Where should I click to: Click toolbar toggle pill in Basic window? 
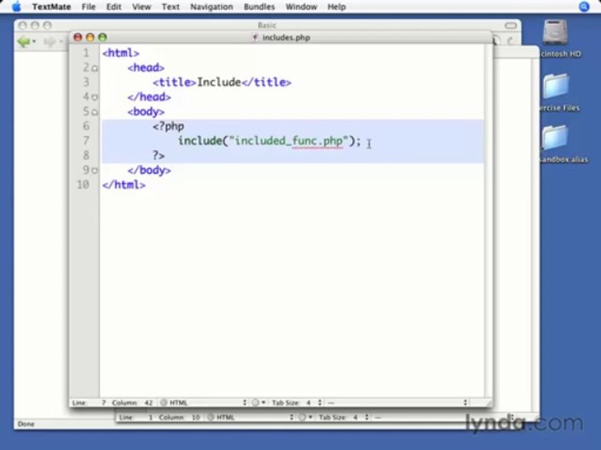511,26
